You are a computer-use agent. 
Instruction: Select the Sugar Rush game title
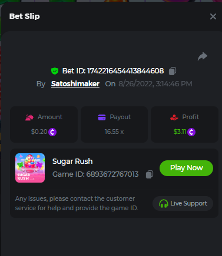(x=72, y=161)
